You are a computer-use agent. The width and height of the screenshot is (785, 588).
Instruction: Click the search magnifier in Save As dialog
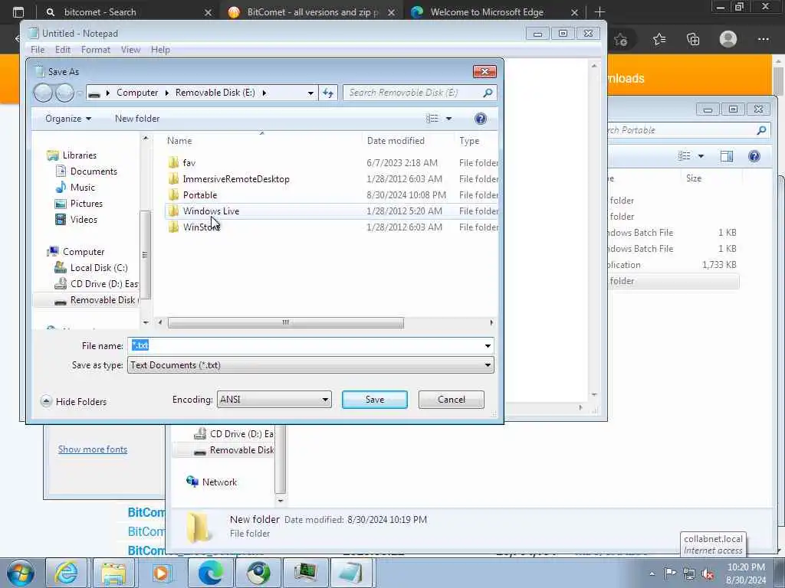coord(488,93)
